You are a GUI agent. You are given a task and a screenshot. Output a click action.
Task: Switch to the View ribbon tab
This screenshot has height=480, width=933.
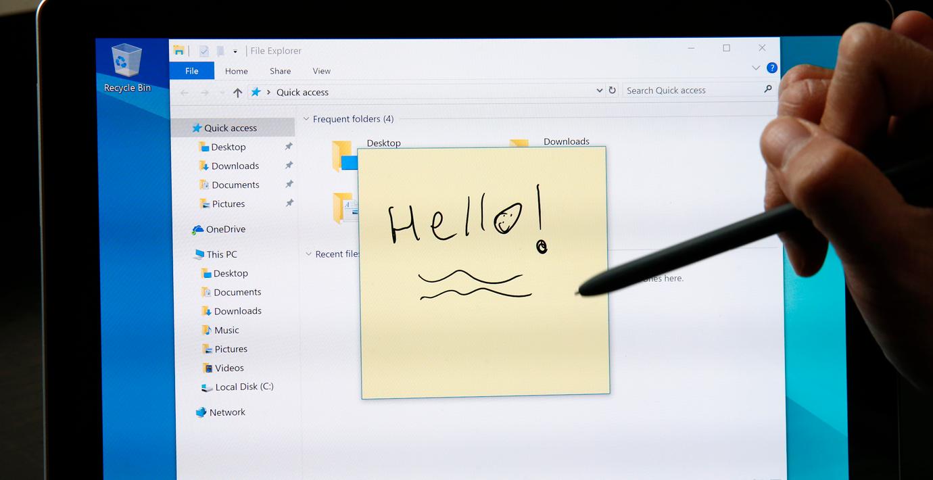pos(321,71)
